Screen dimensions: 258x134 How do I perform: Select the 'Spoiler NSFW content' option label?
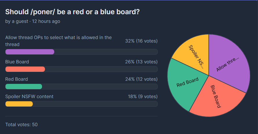pos(29,97)
